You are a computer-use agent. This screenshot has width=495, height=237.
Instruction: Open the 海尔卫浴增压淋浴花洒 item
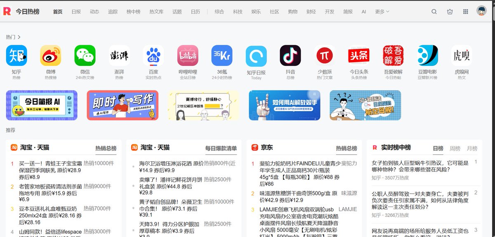[x=171, y=167]
